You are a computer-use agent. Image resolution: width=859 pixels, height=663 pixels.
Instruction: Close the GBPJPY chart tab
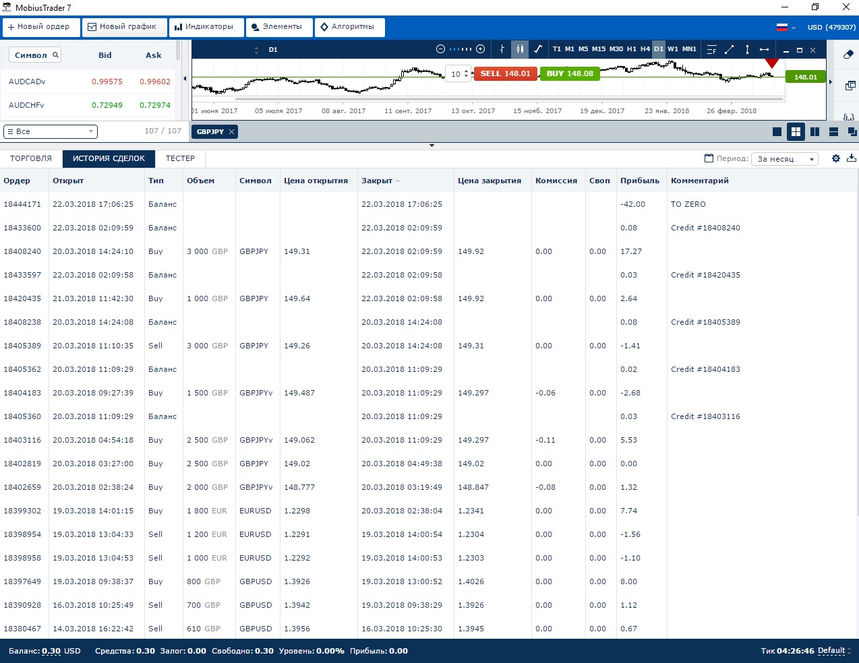(232, 132)
